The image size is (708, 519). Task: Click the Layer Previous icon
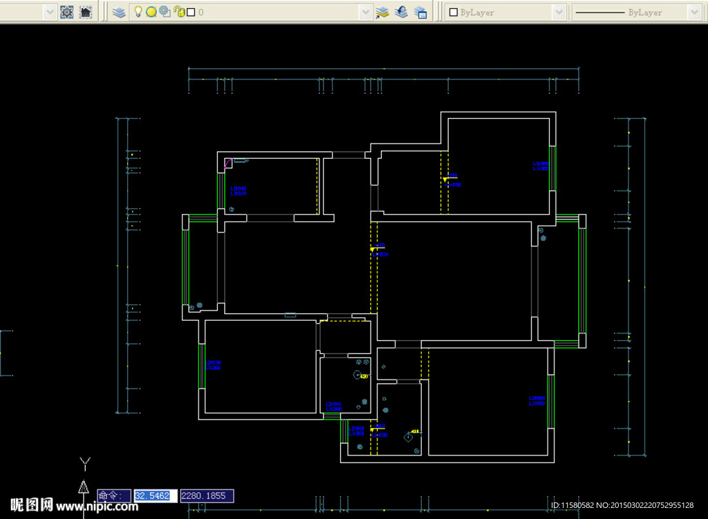click(401, 12)
